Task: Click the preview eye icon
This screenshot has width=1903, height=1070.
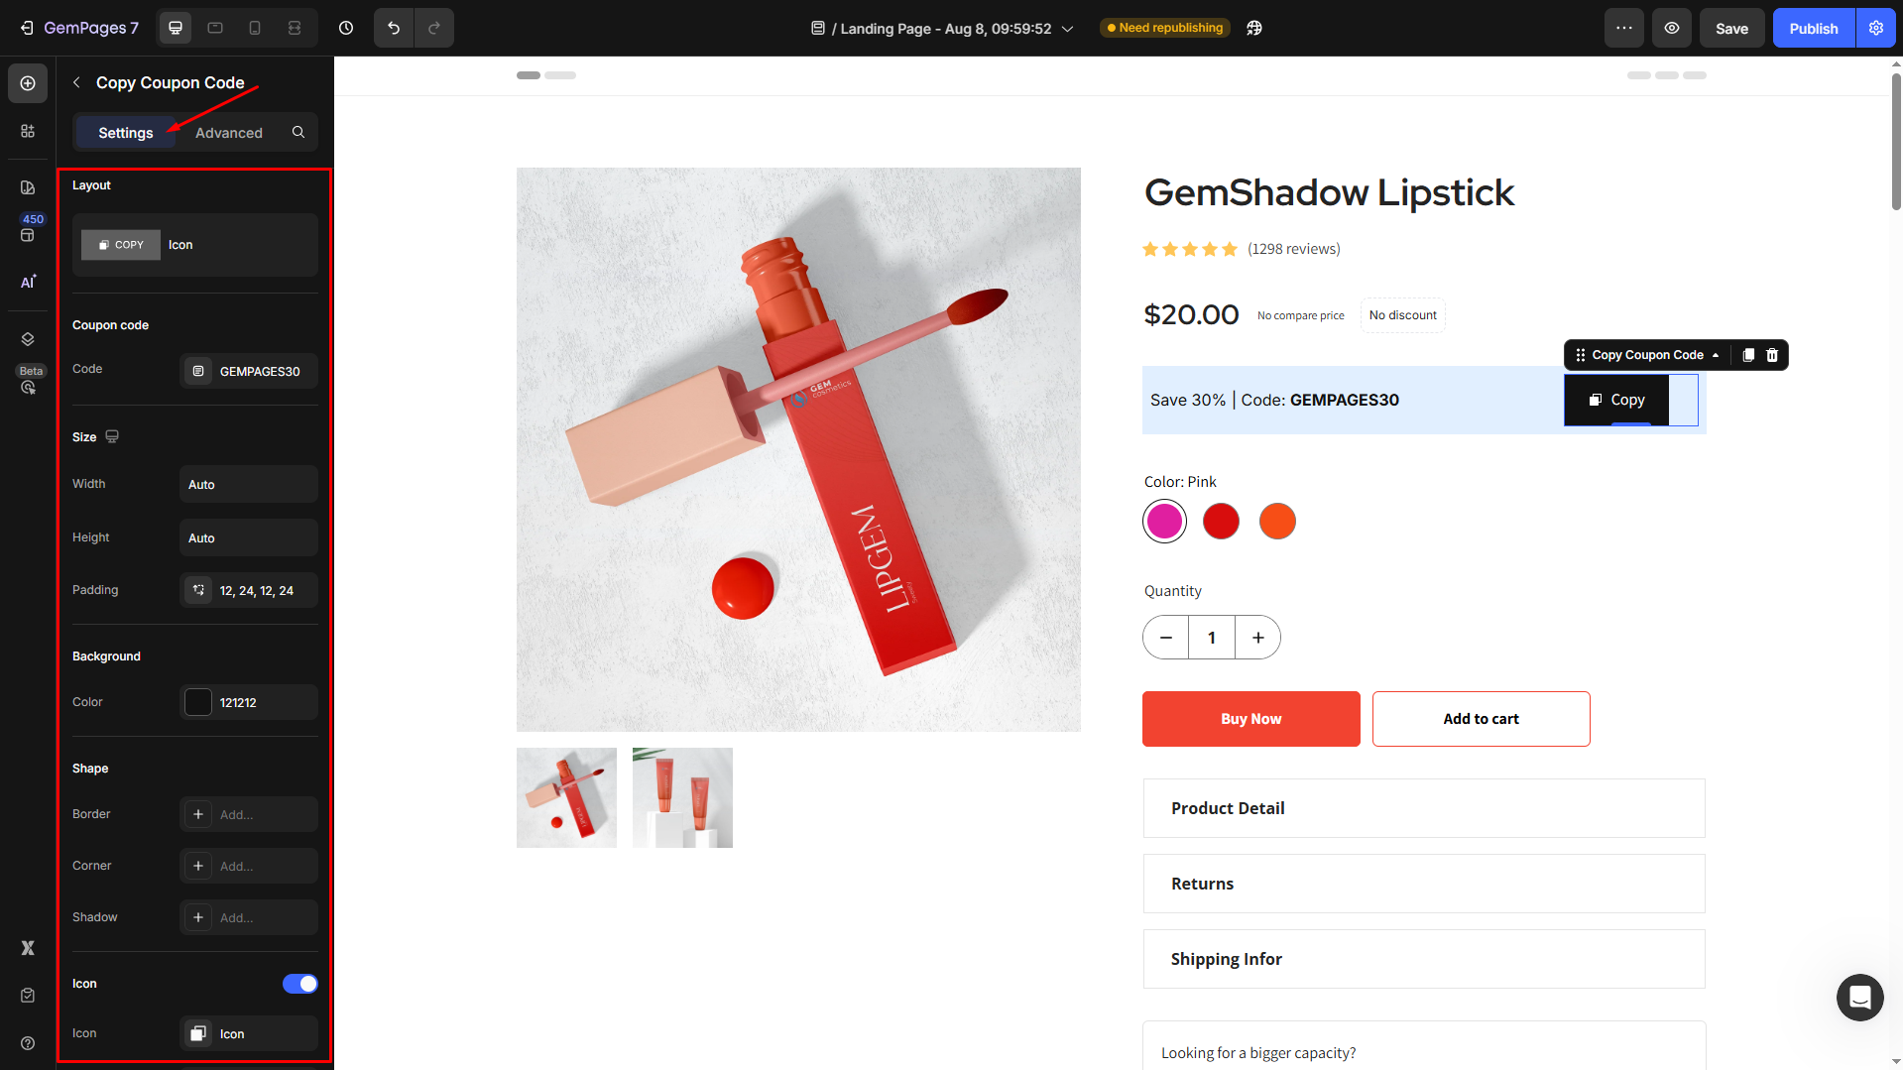Action: click(x=1672, y=28)
